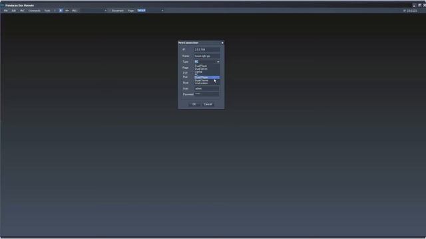The image size is (426, 239).
Task: Open the Page dropdown arrow in toolbar
Action: click(162, 11)
